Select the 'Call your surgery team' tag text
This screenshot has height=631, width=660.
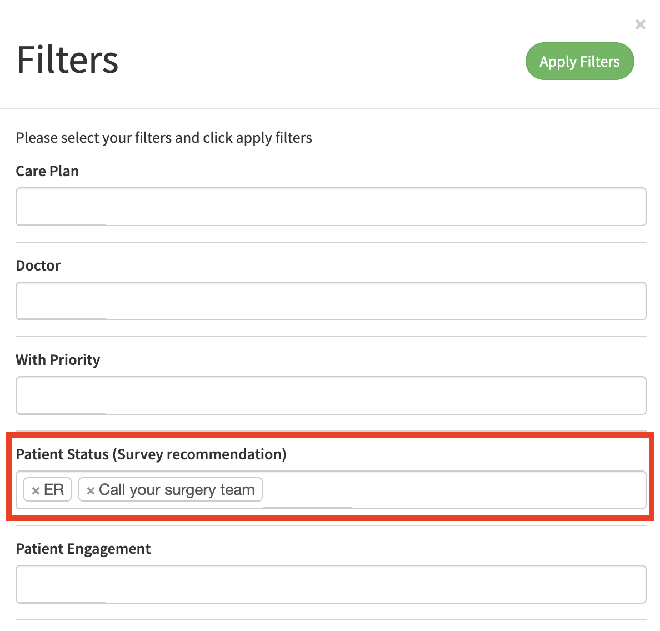click(x=177, y=490)
